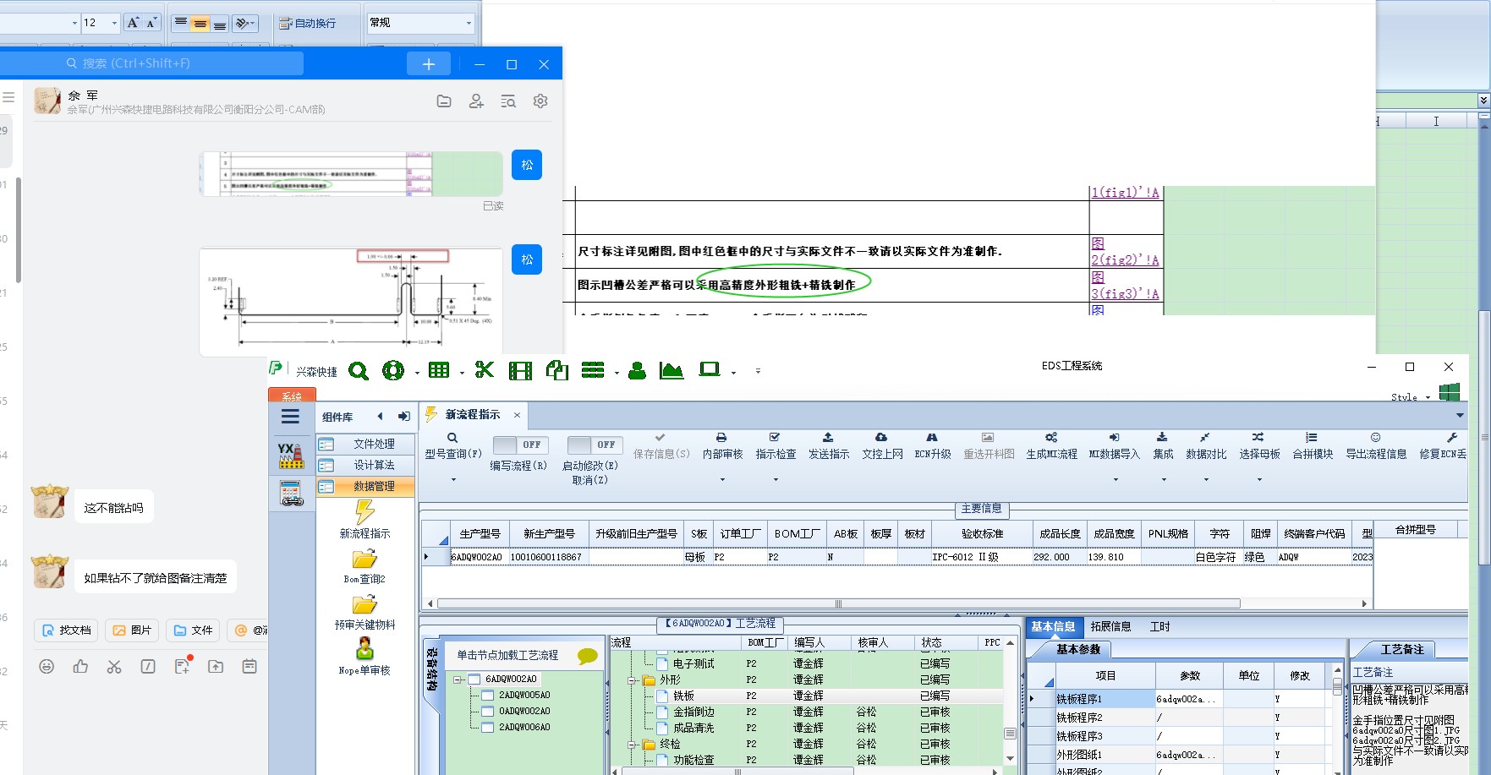This screenshot has width=1491, height=775.
Task: Click 文件 button in chat
Action: pyautogui.click(x=193, y=630)
